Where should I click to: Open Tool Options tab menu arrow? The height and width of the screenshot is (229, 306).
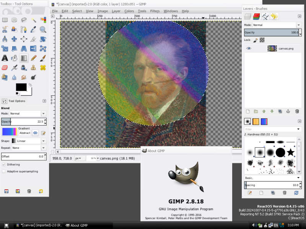point(44,101)
